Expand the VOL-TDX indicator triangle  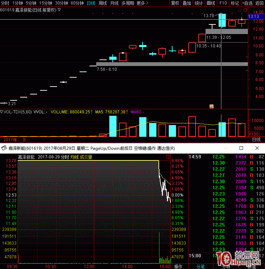pos(1,112)
